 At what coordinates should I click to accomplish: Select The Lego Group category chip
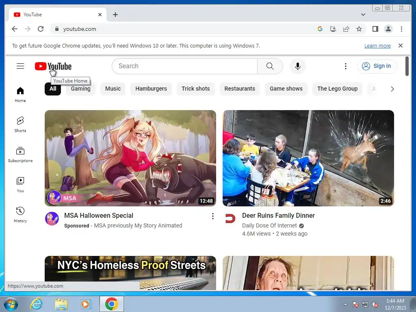coord(337,89)
